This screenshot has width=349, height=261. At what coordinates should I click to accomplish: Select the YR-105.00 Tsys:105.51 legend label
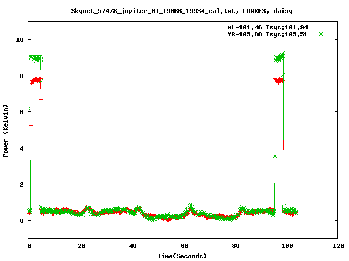pos(268,34)
